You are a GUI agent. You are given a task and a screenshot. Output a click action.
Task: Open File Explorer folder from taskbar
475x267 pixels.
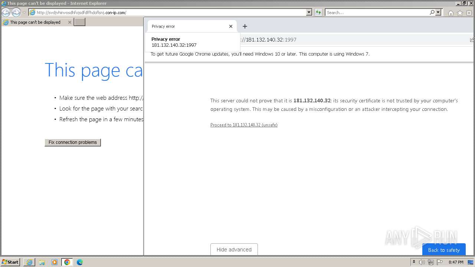coord(42,262)
